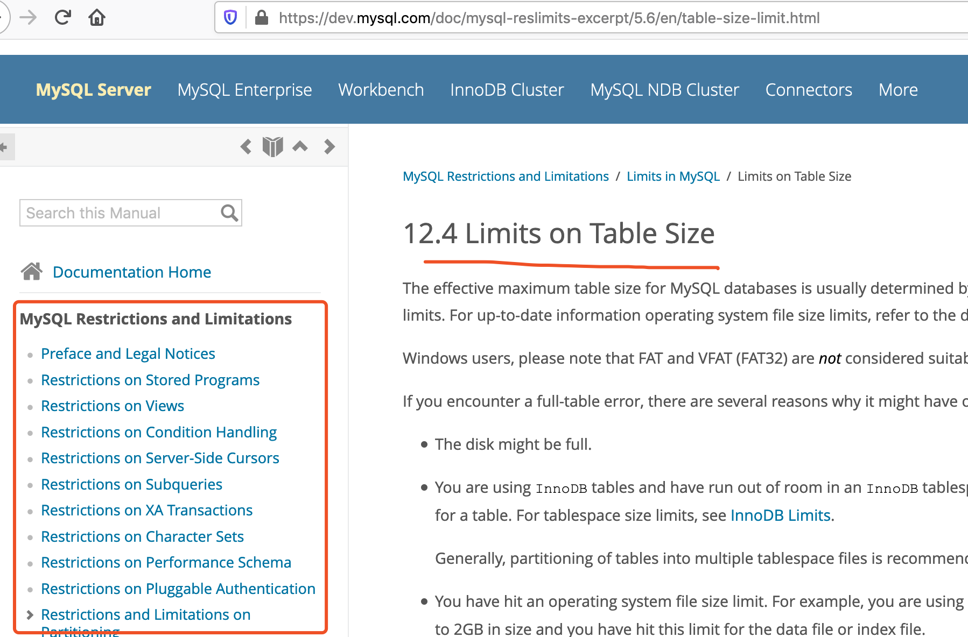Click the text 'The disk might be full.'
Image resolution: width=968 pixels, height=637 pixels.
[513, 444]
